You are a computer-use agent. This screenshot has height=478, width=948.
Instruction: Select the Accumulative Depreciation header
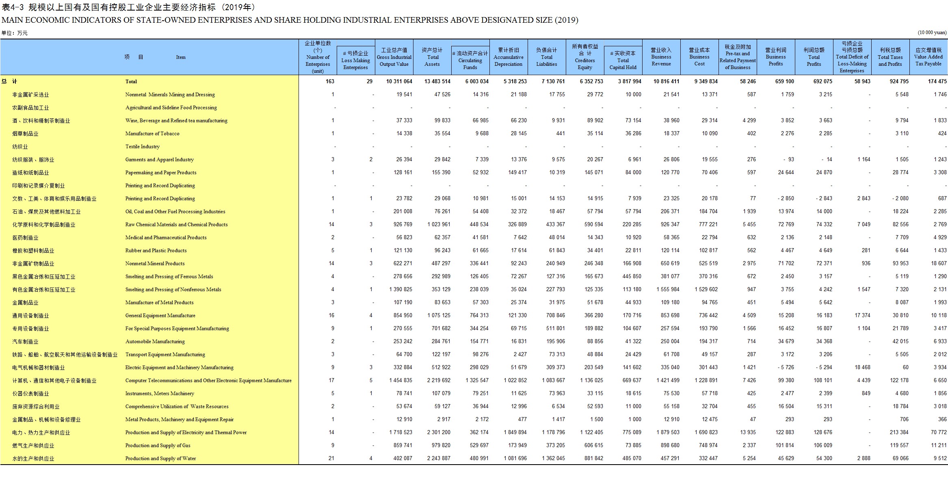(x=508, y=57)
